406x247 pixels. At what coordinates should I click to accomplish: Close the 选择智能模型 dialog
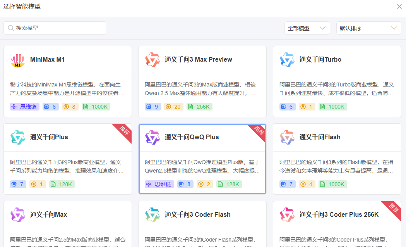tap(399, 7)
